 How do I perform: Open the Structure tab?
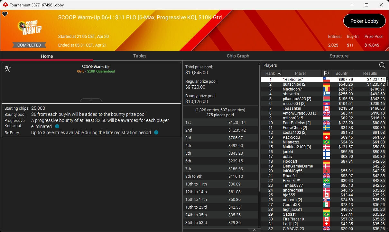339,56
